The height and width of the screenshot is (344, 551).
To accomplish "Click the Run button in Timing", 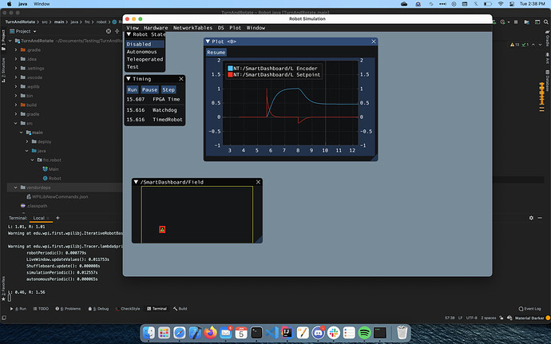I will pyautogui.click(x=132, y=89).
